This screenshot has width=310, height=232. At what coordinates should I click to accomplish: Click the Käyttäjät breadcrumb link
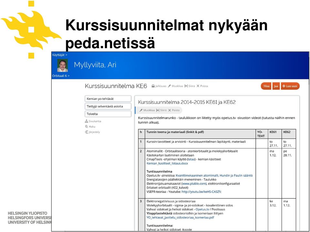click(60, 55)
